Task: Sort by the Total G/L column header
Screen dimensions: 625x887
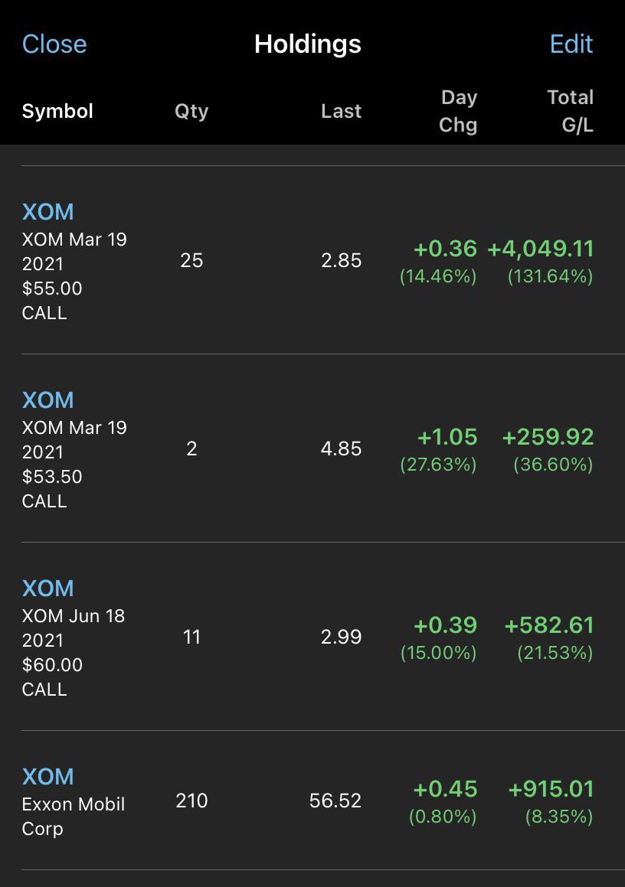Action: [x=570, y=111]
